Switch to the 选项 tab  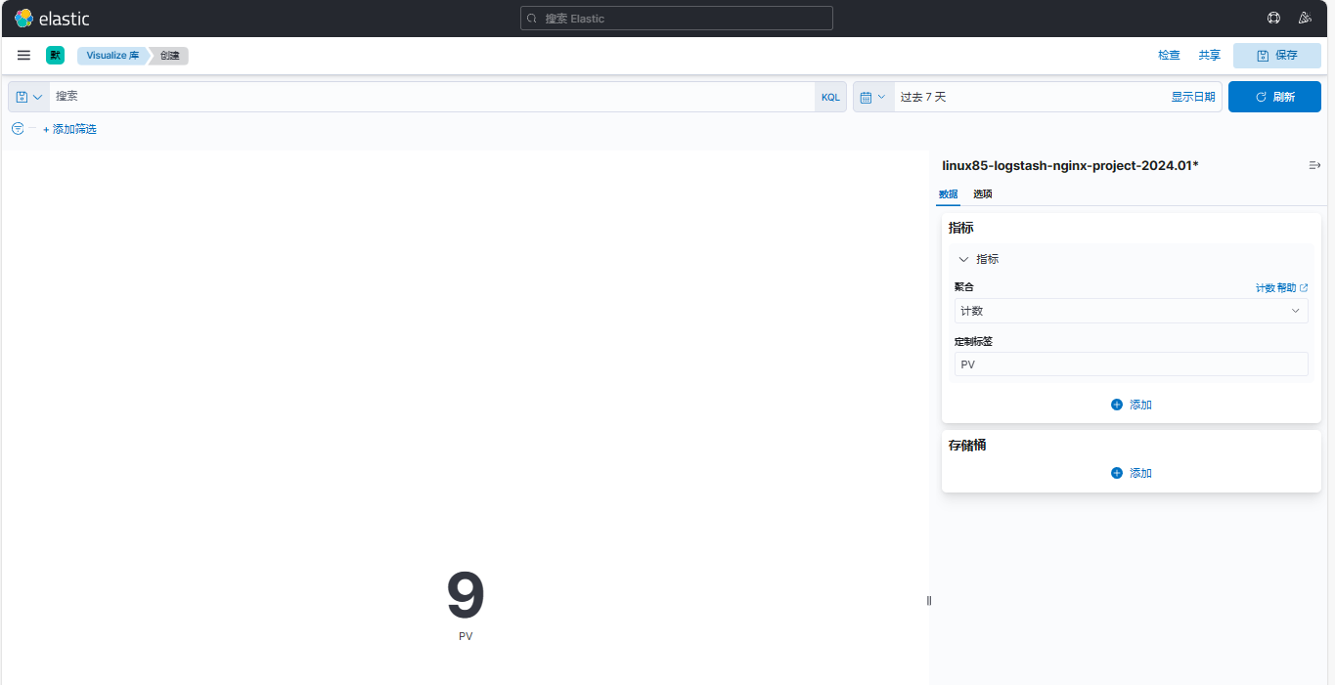982,193
